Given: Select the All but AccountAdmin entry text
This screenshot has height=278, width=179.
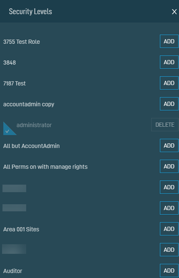Looking at the screenshot, I should (32, 146).
